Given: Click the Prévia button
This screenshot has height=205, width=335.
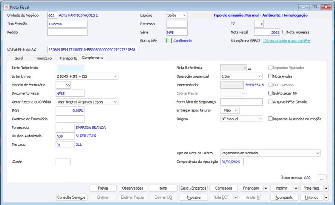Looking at the screenshot, I should [103, 188].
